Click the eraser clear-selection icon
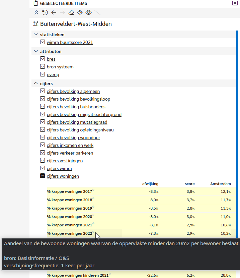Viewport: 240px width, 278px height. [71, 13]
